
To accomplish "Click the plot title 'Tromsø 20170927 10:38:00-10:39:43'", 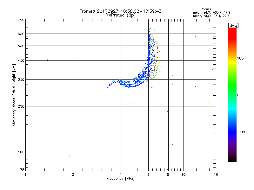I will click(120, 11).
